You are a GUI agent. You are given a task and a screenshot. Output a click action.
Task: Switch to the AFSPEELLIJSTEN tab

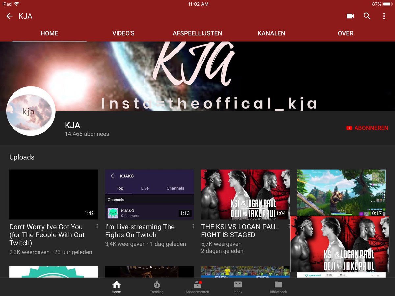pyautogui.click(x=197, y=33)
